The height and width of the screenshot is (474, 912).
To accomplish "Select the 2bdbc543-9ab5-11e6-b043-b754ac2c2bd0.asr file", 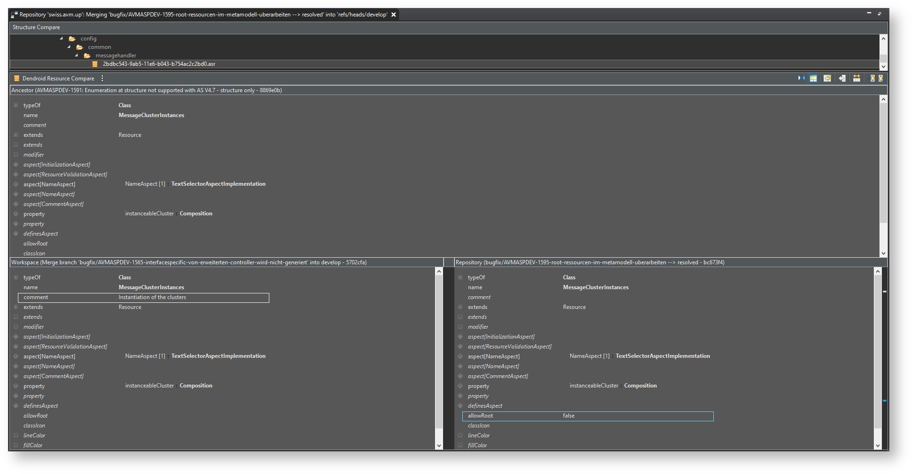I will click(159, 64).
